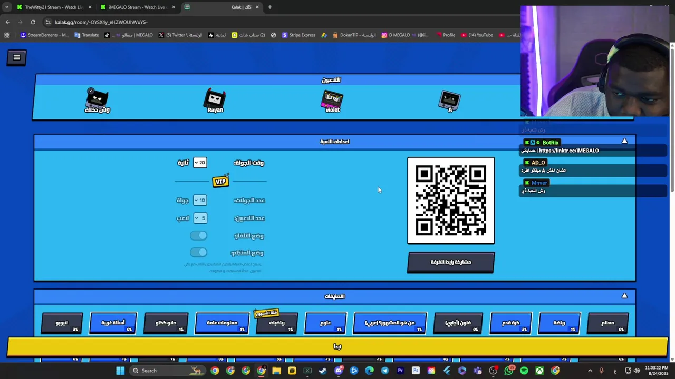Go back in browser history
This screenshot has height=379, width=675.
(7, 22)
